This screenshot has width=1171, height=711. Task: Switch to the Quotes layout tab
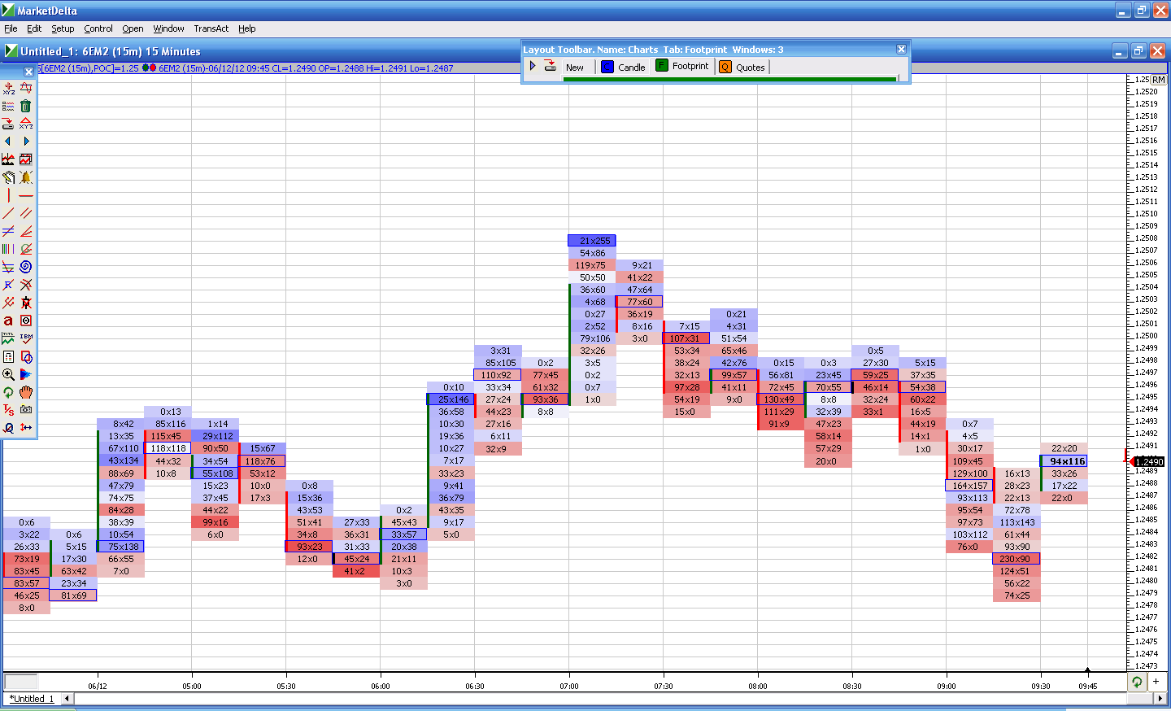742,67
